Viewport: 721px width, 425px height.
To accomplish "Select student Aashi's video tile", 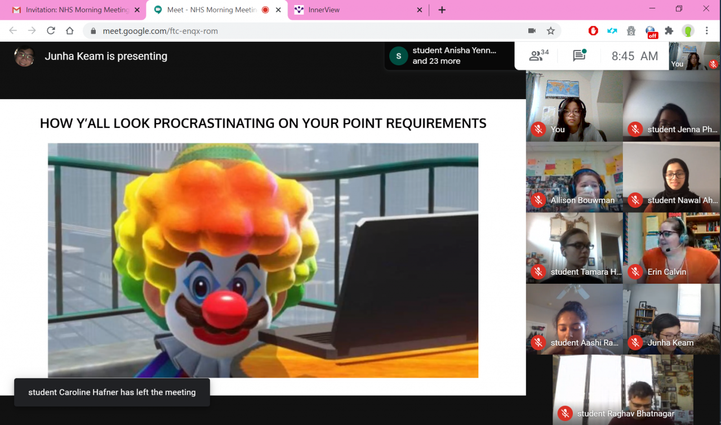I will 575,319.
